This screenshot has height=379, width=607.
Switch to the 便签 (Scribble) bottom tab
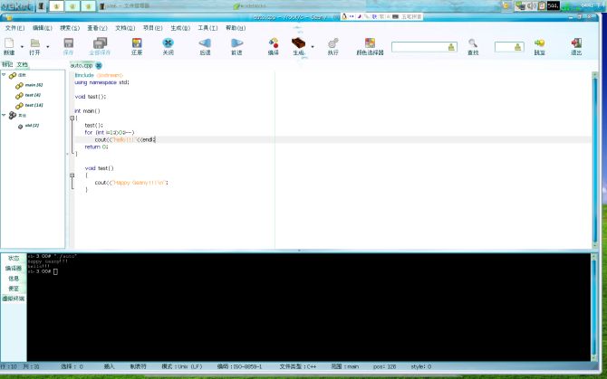(14, 289)
